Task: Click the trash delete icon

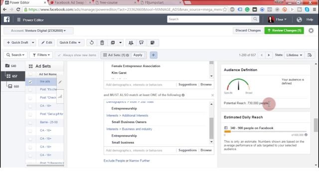Action: (x=102, y=43)
